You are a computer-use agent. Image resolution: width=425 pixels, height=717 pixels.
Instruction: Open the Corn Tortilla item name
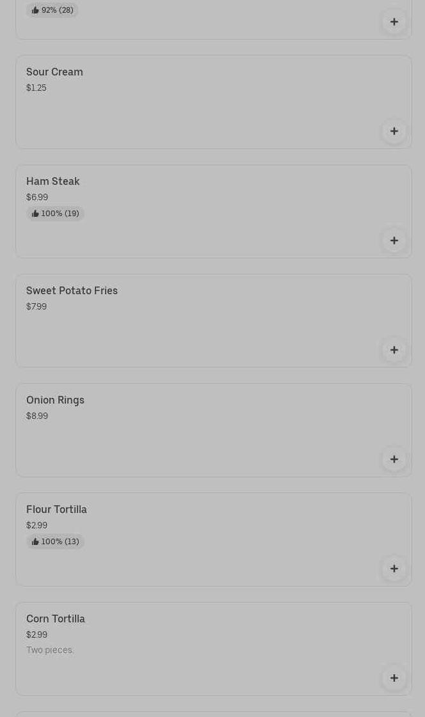[56, 619]
